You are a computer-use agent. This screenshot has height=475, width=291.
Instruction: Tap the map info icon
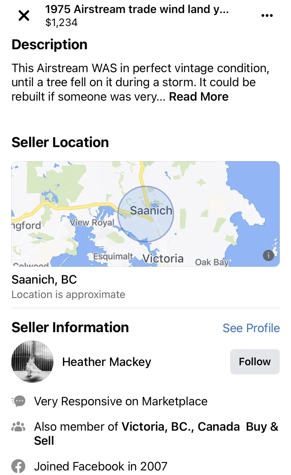point(269,255)
